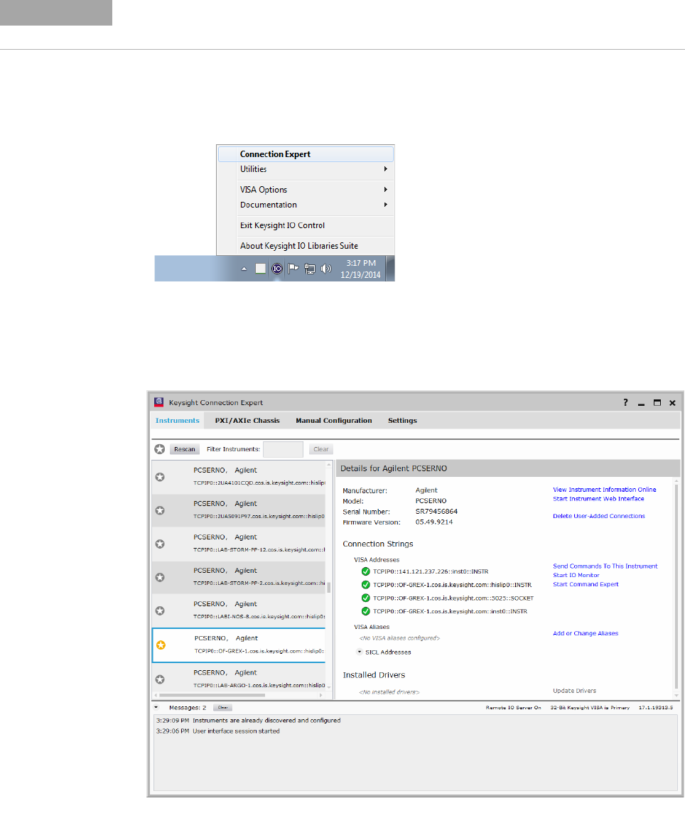The image size is (685, 818).
Task: Click the taskbar clock showing 3:17 PM
Action: point(360,269)
